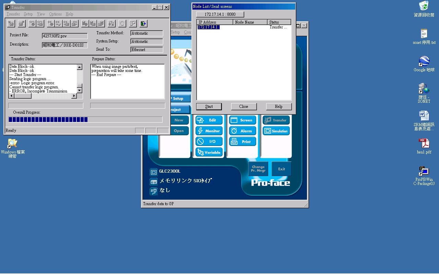Open the Edit project button

209,120
